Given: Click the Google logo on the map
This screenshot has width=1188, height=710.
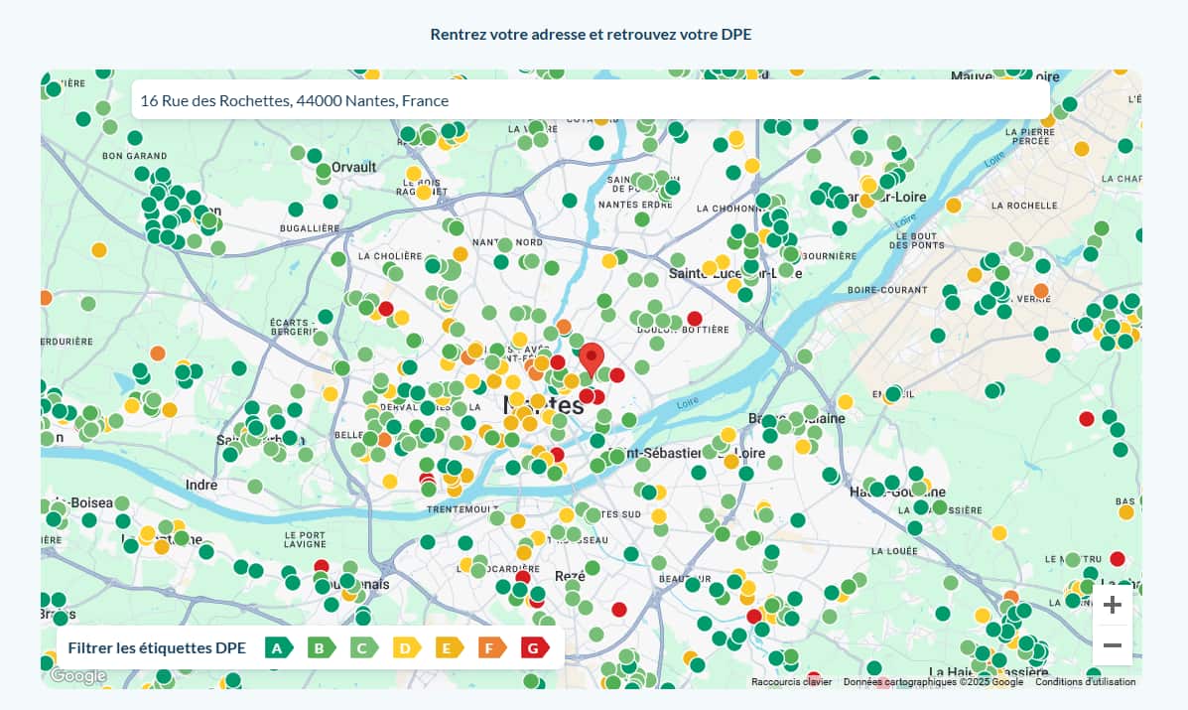Looking at the screenshot, I should pyautogui.click(x=77, y=676).
